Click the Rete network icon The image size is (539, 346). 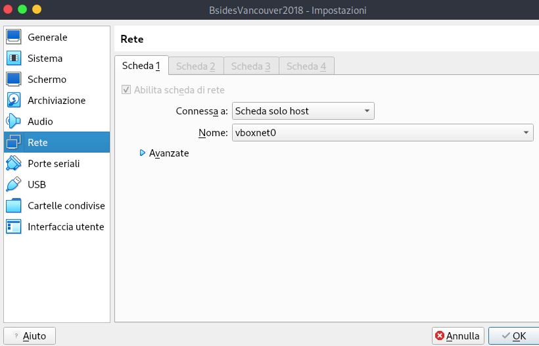point(13,142)
